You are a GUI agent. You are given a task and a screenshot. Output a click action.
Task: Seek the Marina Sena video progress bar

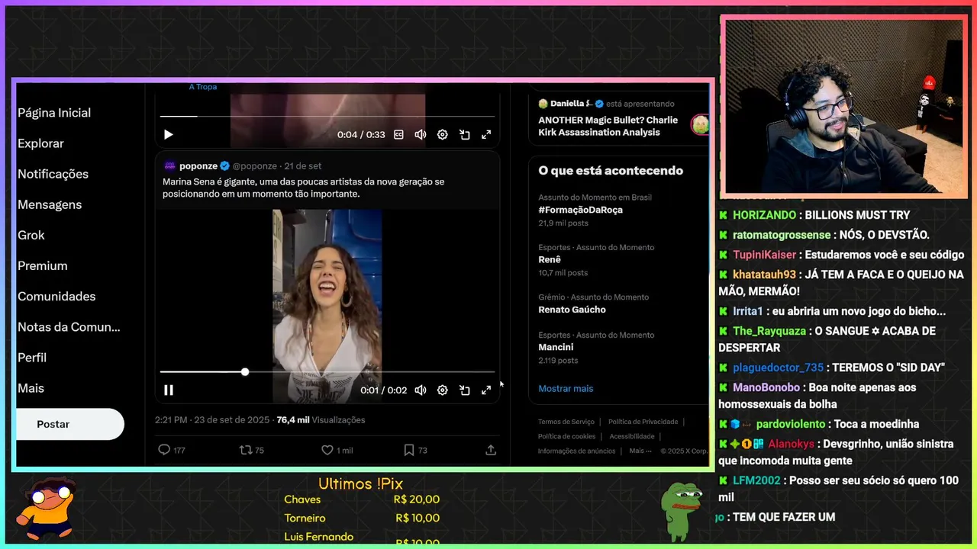[327, 372]
